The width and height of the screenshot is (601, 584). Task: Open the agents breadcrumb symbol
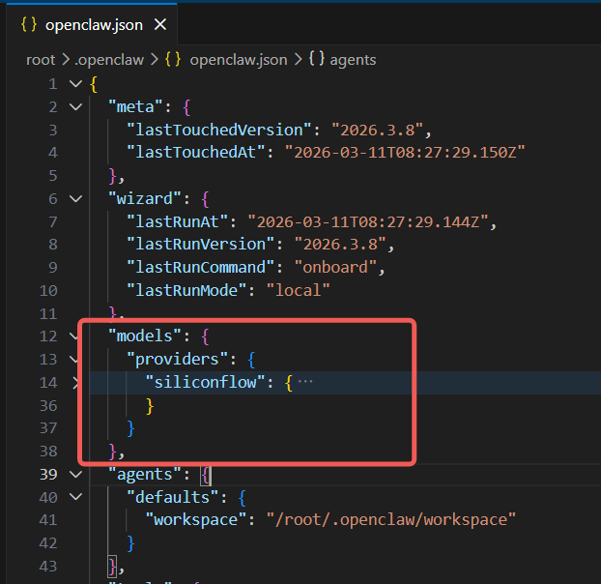click(x=353, y=60)
